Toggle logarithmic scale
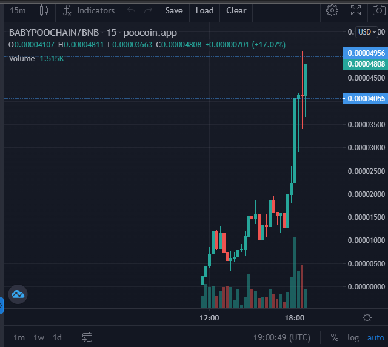Image resolution: width=388 pixels, height=347 pixels. click(353, 337)
